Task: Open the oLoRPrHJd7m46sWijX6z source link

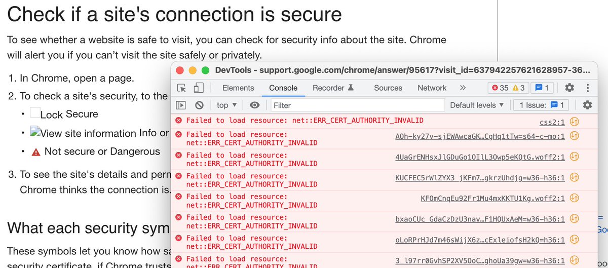Action: pos(480,240)
